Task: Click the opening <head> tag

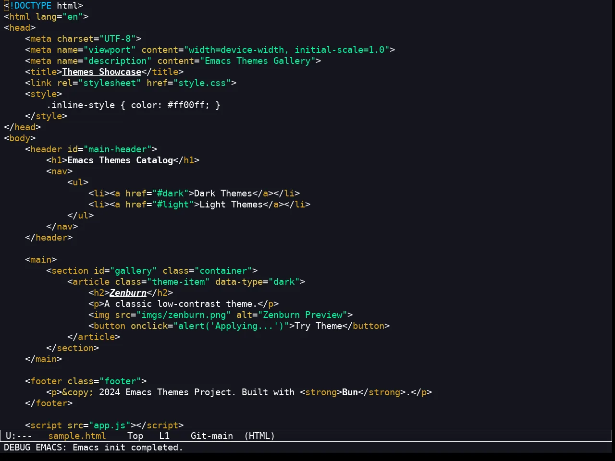Action: tap(20, 28)
